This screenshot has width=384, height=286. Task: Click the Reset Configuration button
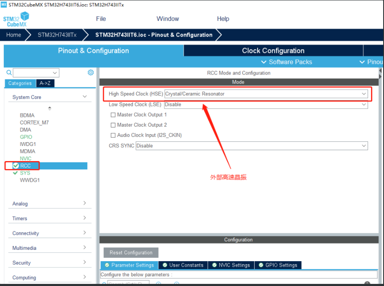tap(131, 253)
